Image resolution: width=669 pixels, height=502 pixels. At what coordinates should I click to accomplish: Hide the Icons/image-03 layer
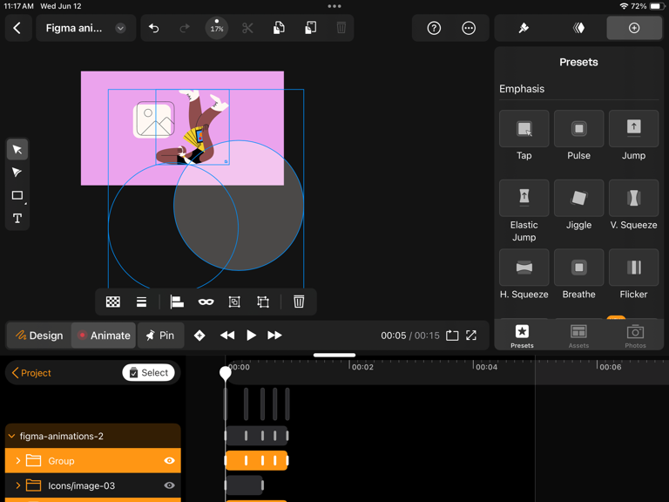point(169,485)
